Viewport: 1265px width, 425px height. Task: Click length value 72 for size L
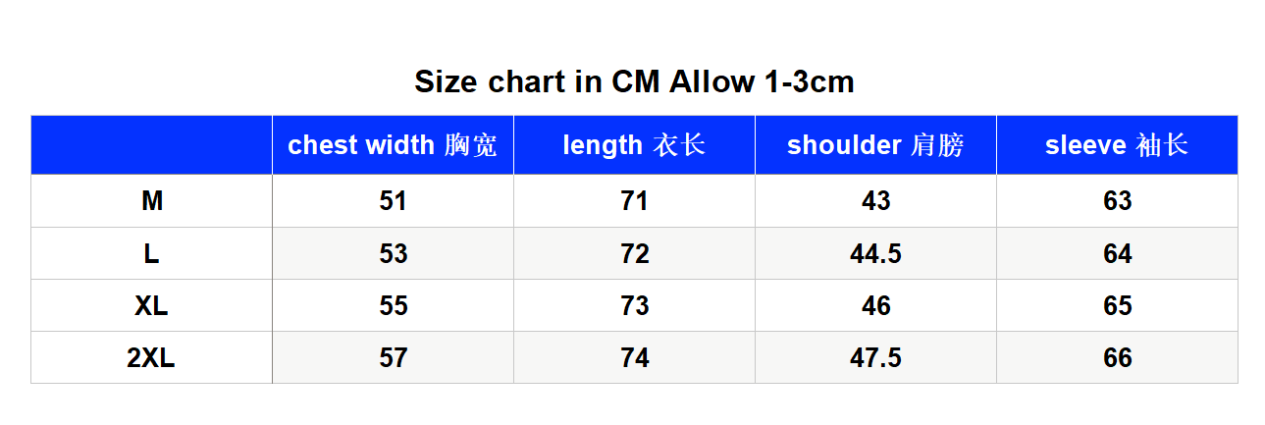pos(634,253)
